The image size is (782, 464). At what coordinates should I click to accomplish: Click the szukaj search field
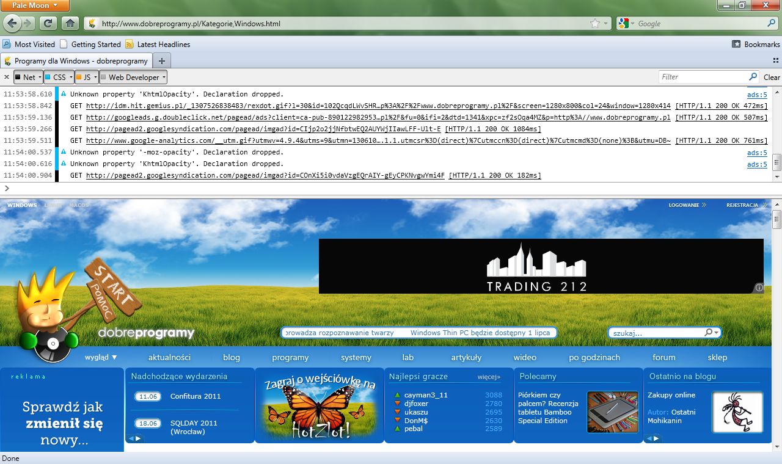click(x=658, y=333)
